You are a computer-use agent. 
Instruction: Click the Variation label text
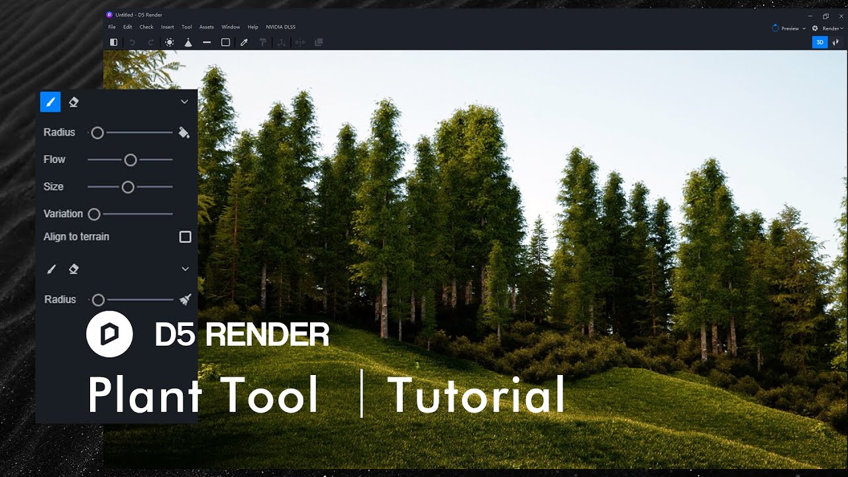click(x=63, y=214)
